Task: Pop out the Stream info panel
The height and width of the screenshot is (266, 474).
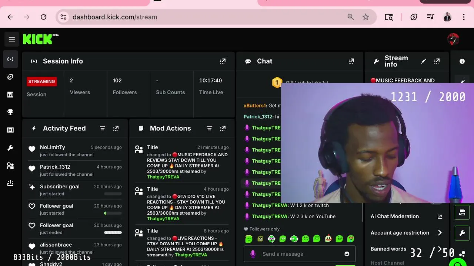Action: (437, 61)
